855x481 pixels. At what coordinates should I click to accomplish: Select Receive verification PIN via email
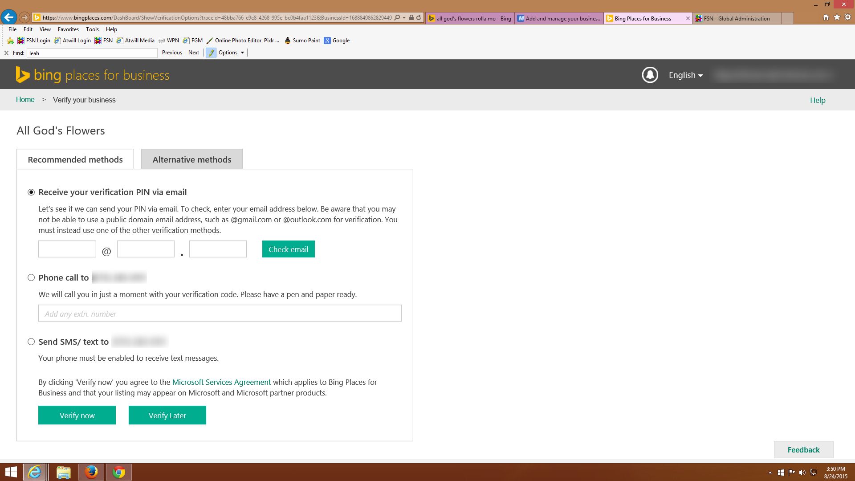pos(31,192)
